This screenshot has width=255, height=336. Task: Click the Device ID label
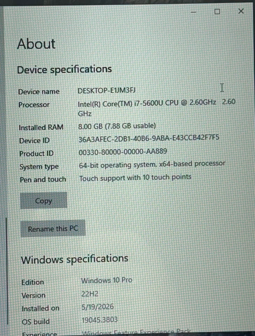(x=34, y=141)
